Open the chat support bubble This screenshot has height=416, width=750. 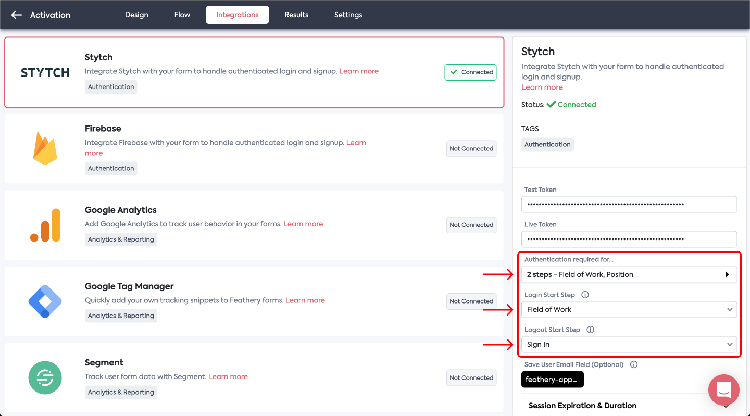(x=723, y=389)
